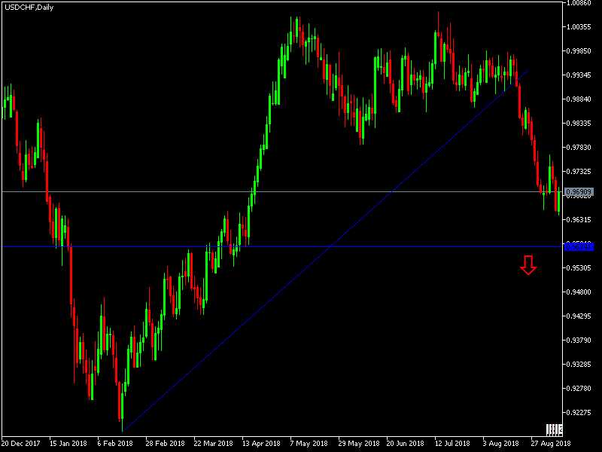Click the 1.00355 price axis label
The height and width of the screenshot is (452, 602).
[579, 26]
